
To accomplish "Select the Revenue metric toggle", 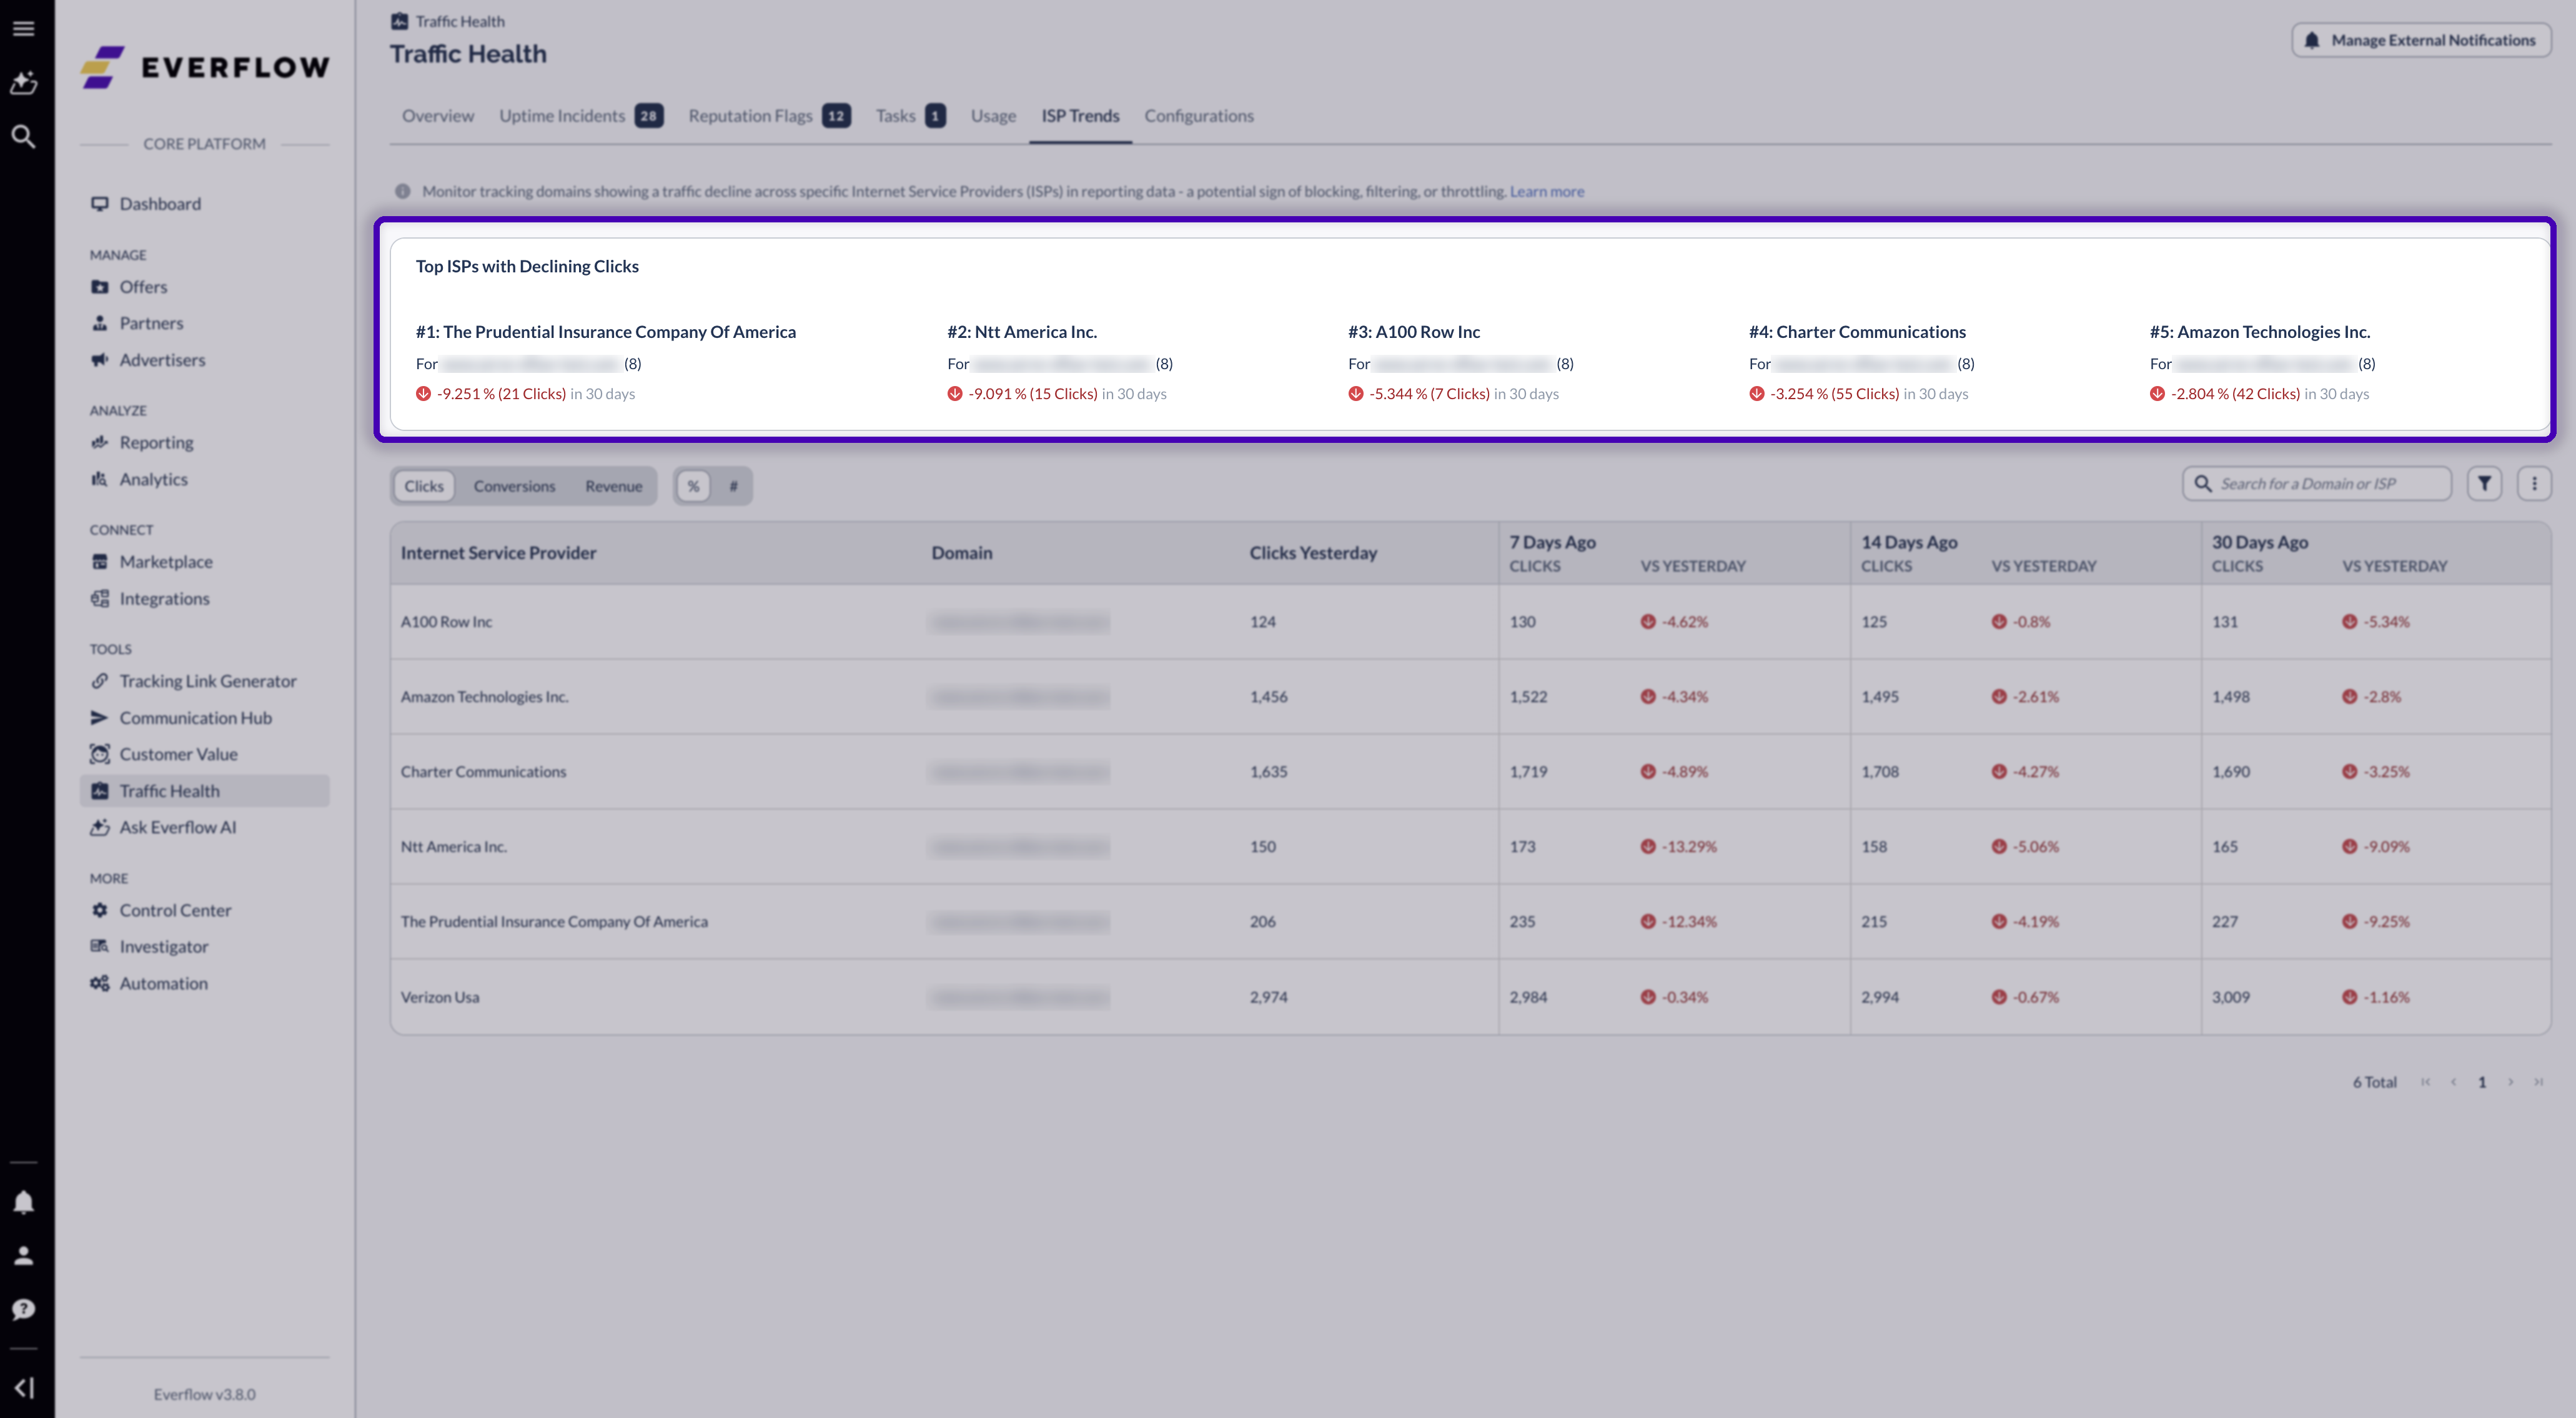I will (x=613, y=486).
